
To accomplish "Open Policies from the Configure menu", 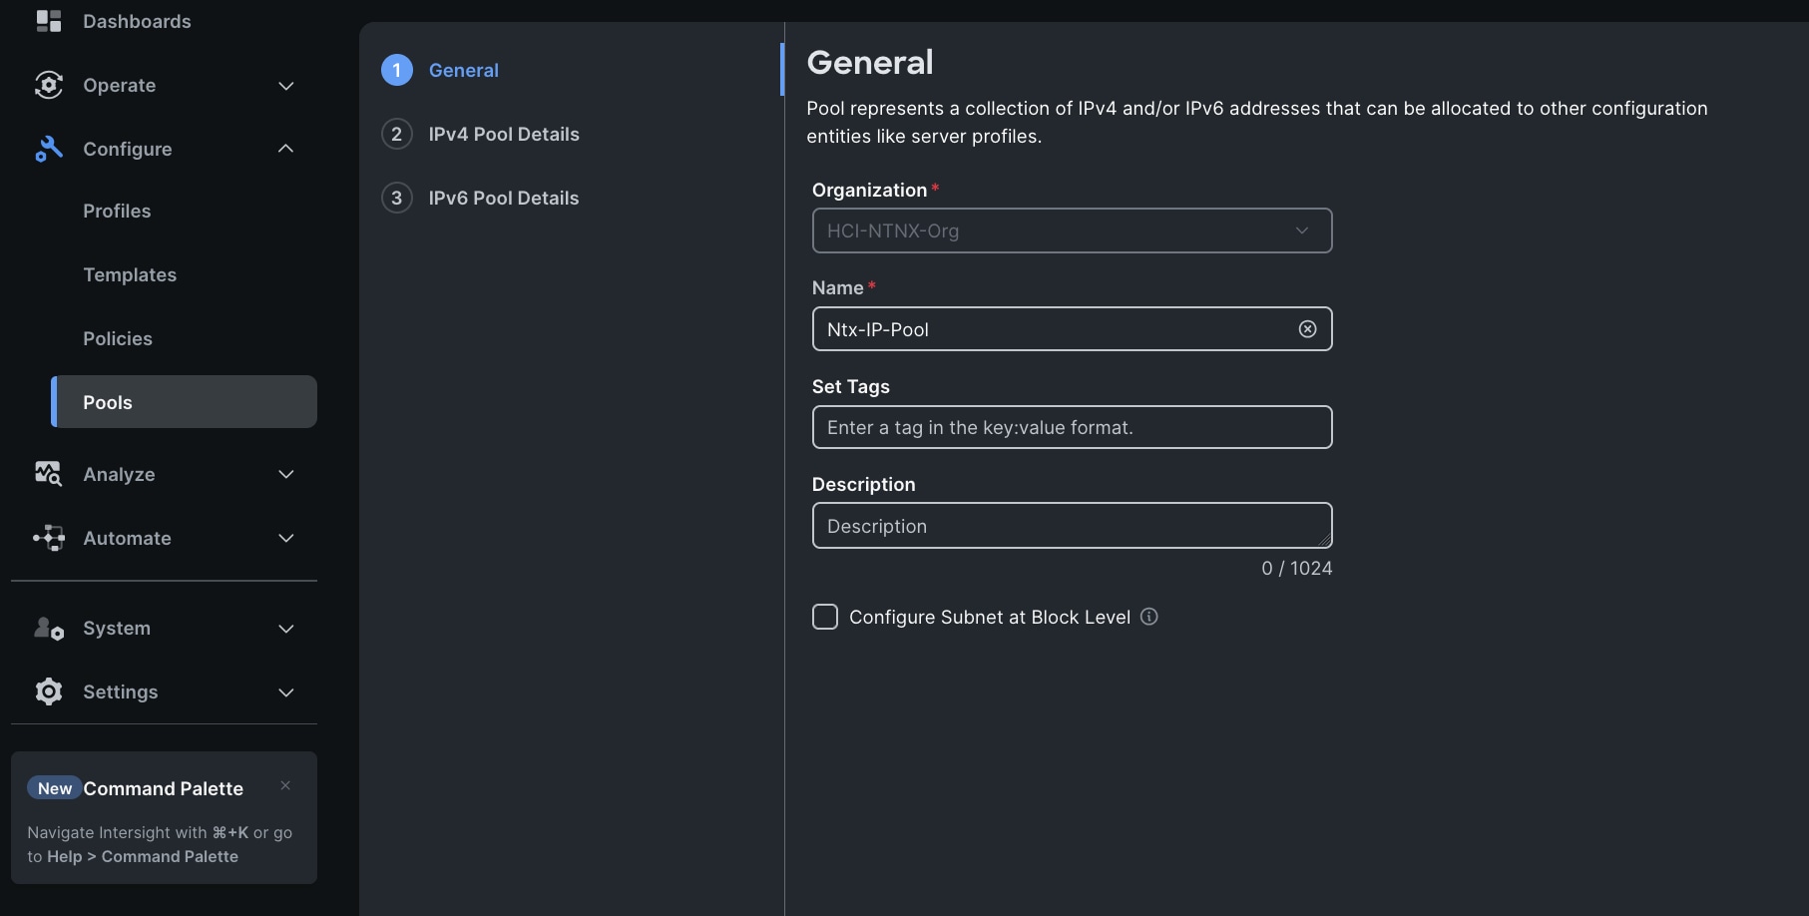I will point(117,338).
